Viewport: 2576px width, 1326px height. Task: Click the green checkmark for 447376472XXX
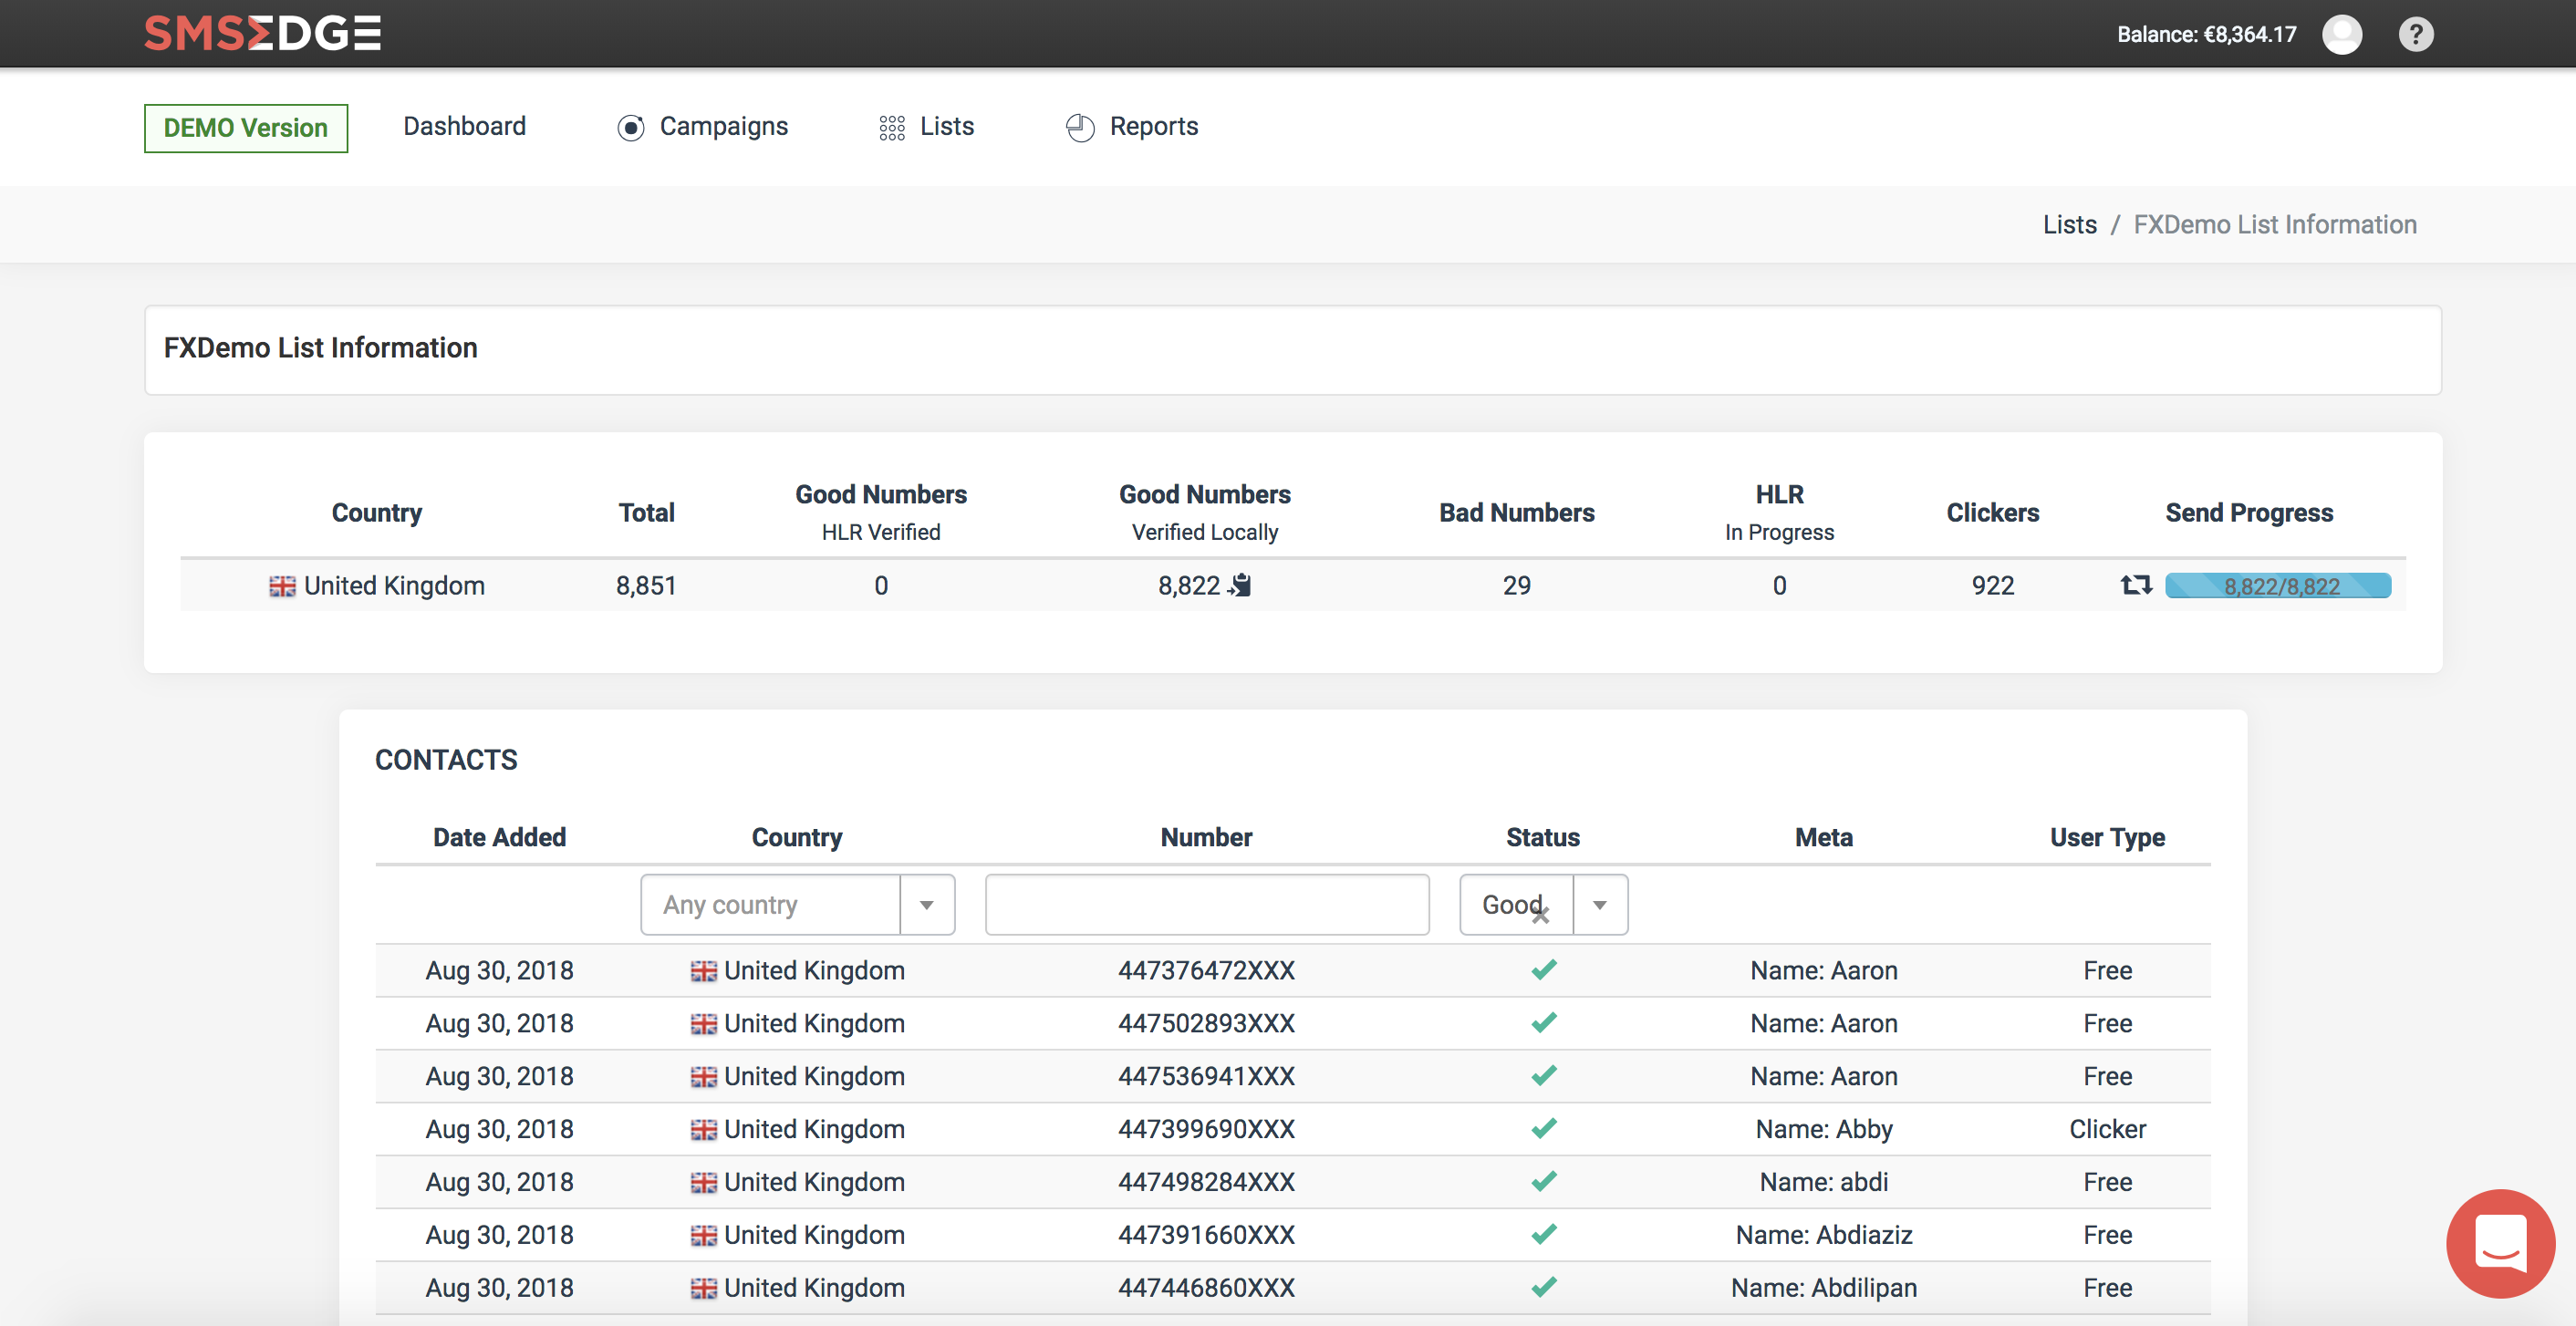tap(1543, 970)
